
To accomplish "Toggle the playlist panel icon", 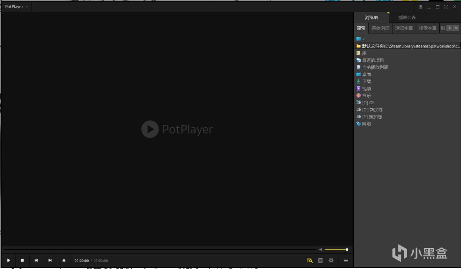I will click(x=321, y=260).
